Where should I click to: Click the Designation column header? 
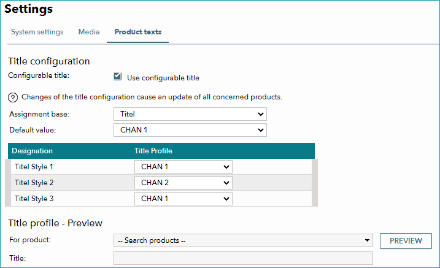point(33,151)
